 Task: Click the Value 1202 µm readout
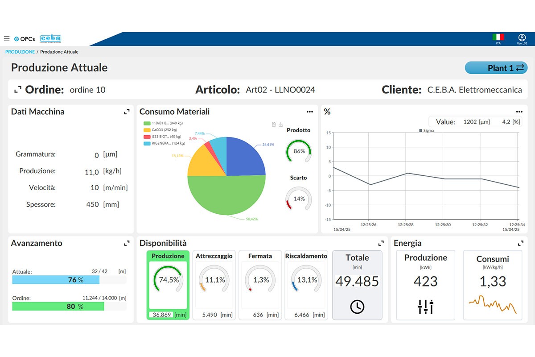pos(474,122)
